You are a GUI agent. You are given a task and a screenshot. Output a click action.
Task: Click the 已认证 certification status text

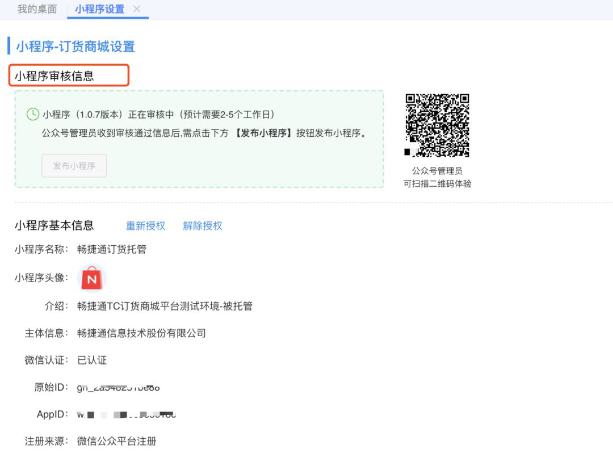point(92,360)
